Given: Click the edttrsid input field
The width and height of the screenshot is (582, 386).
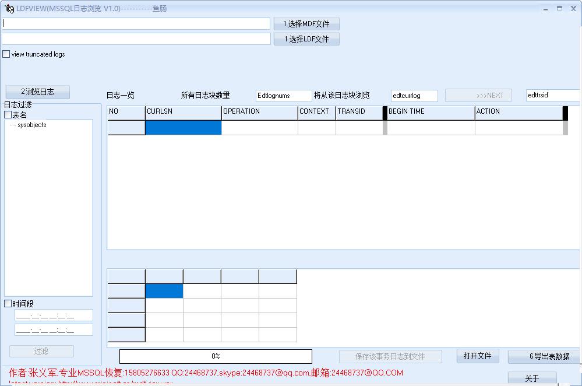Looking at the screenshot, I should click(553, 95).
